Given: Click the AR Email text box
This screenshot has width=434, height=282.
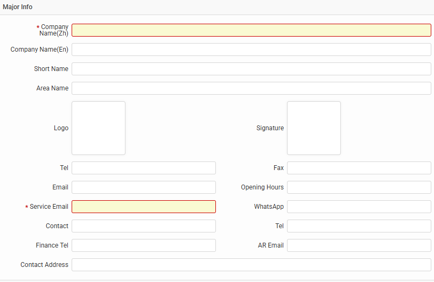Looking at the screenshot, I should (359, 245).
